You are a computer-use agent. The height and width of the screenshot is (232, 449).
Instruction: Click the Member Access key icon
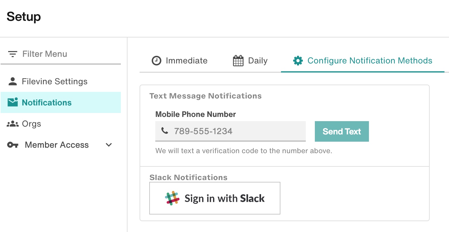click(x=13, y=145)
